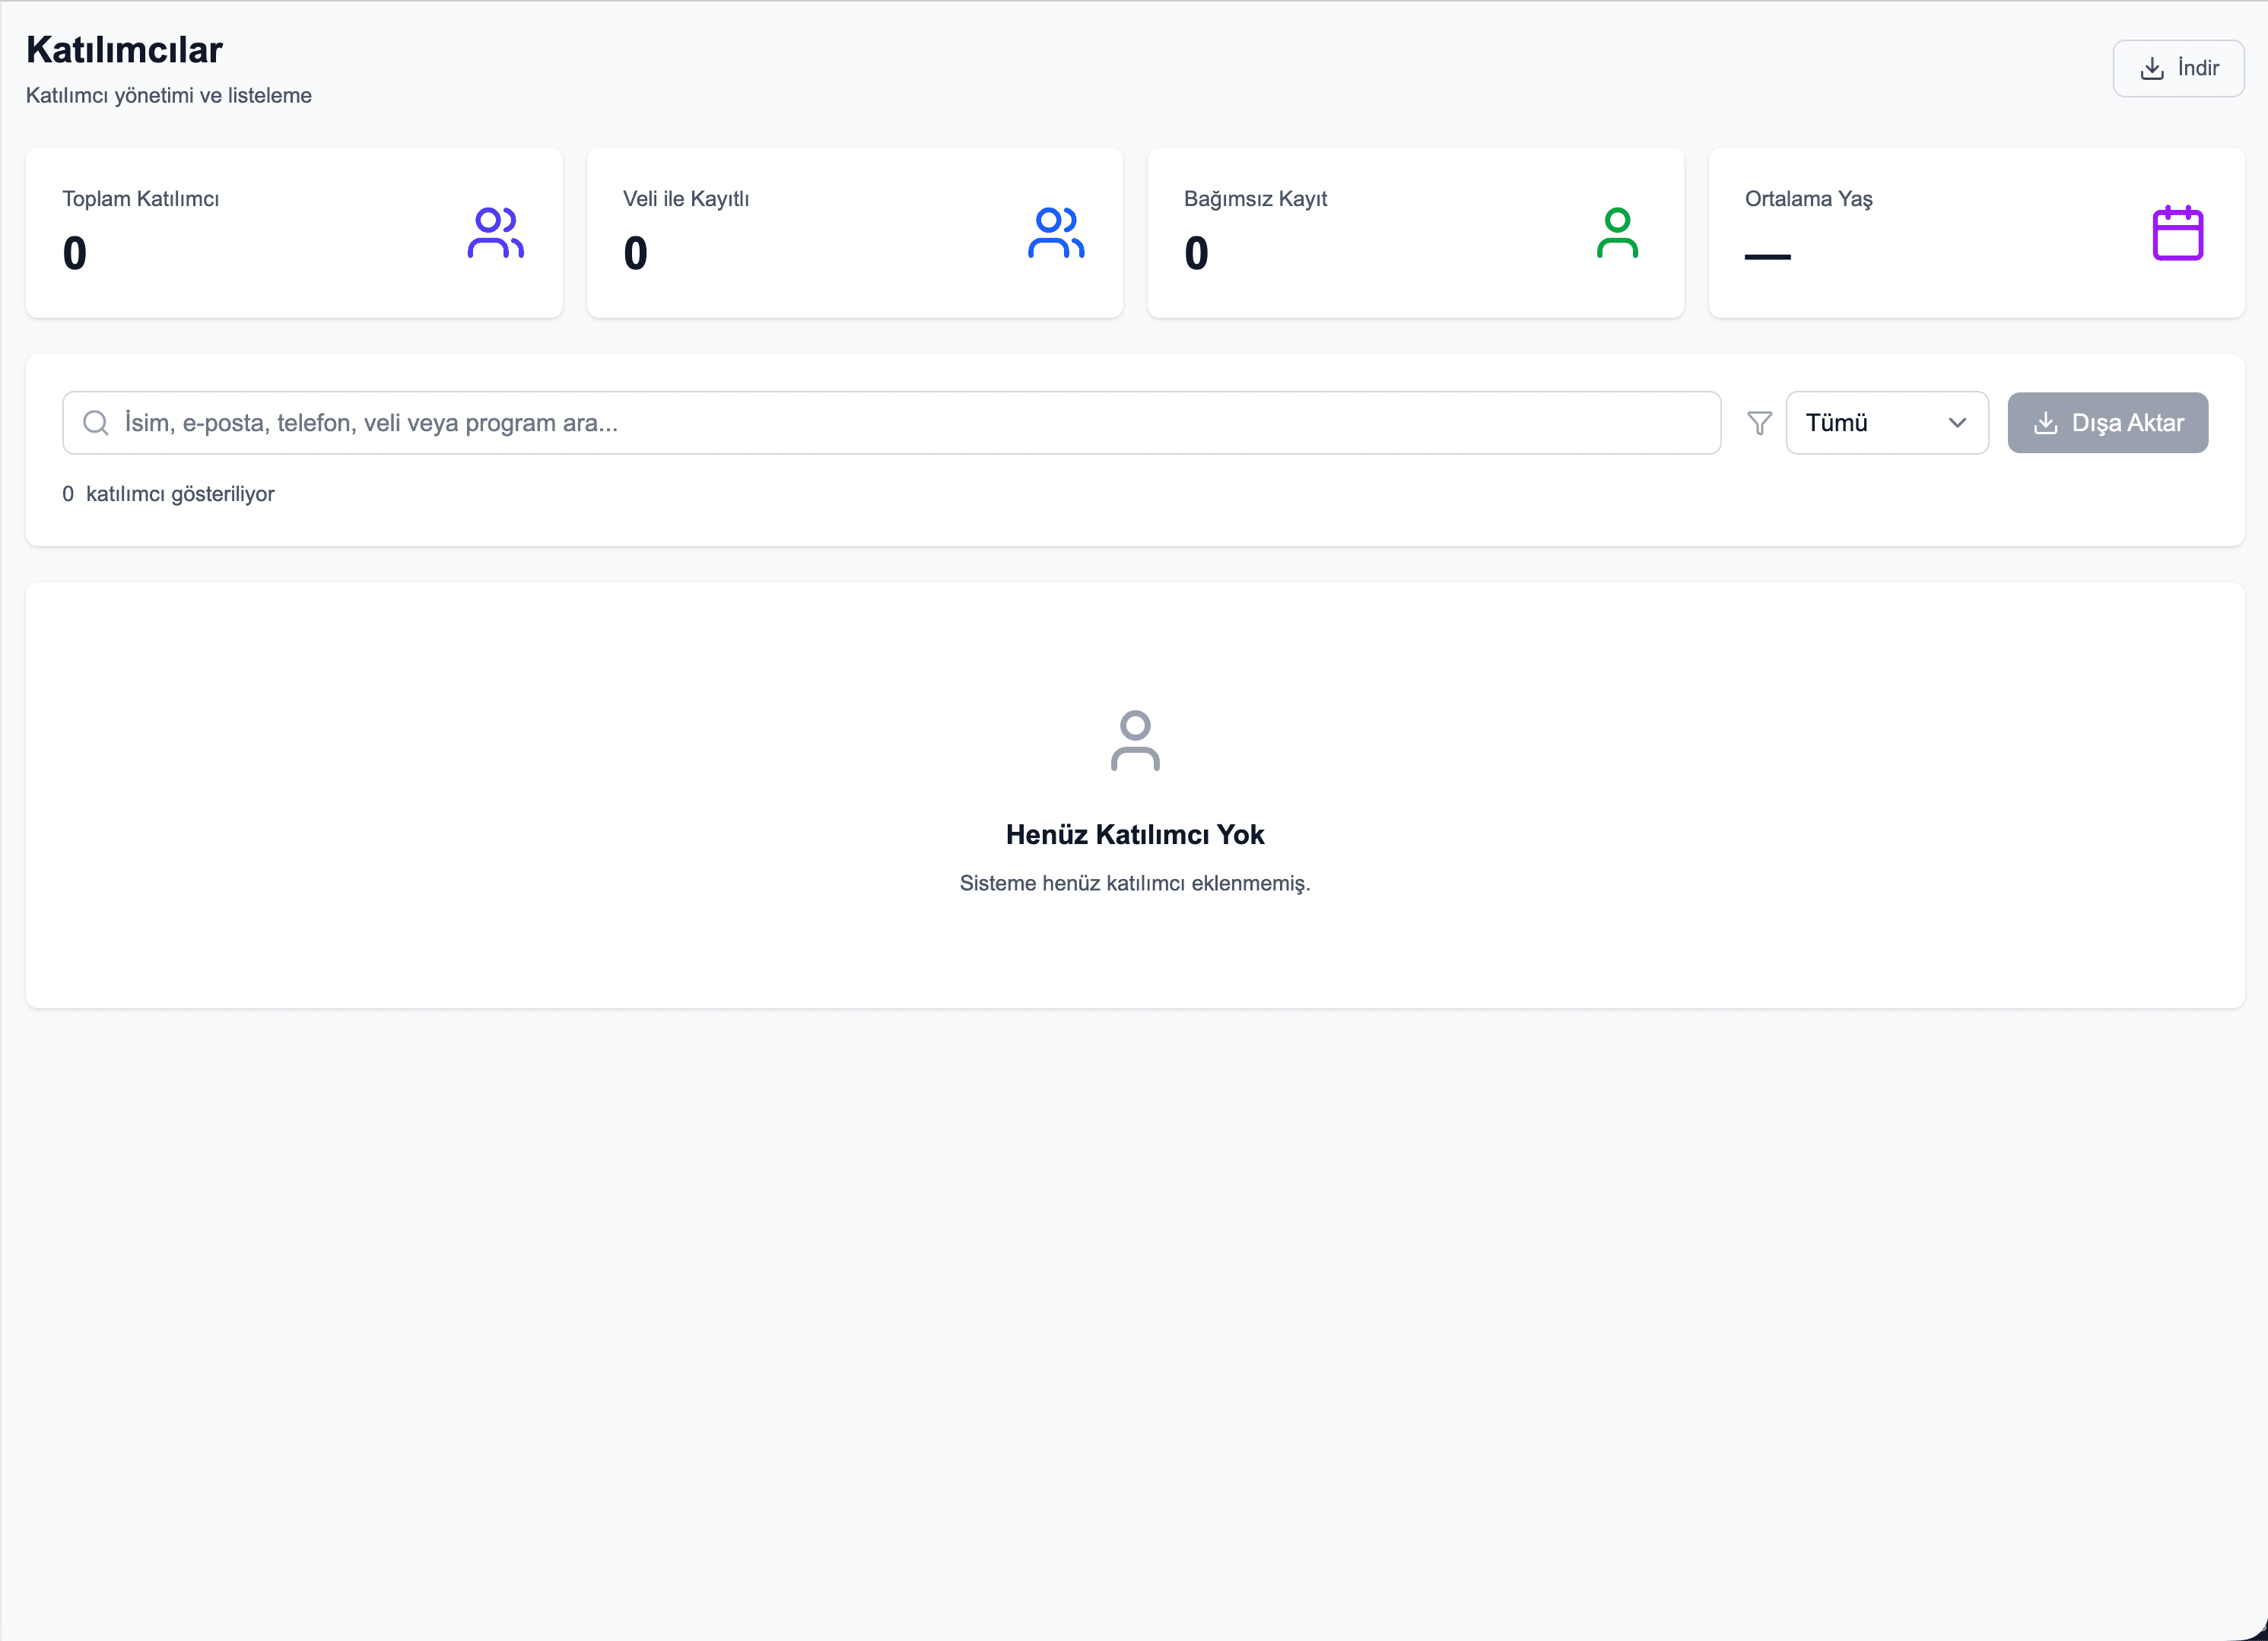The height and width of the screenshot is (1641, 2268).
Task: Click the purple Toplam Katılımcı users icon
Action: [495, 233]
